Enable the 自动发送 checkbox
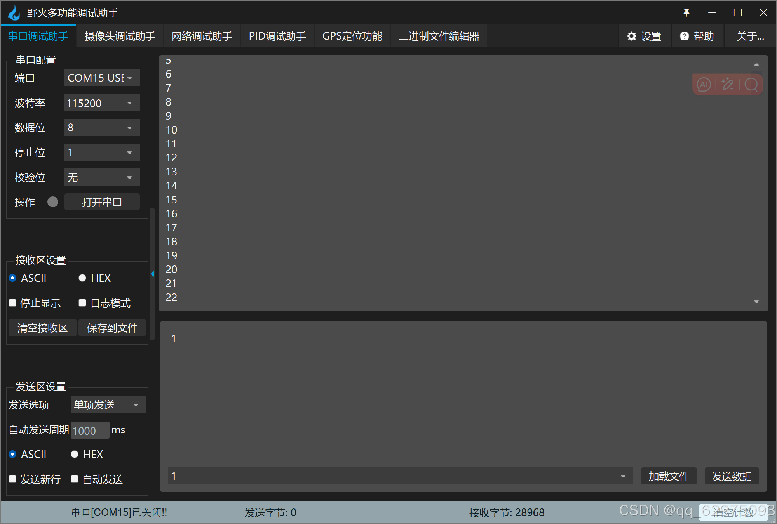 click(75, 479)
